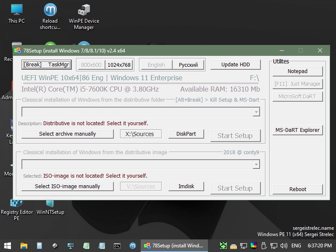Launch the Reload shortcuts desktop icon
Viewport: 336px width, 252px height.
[x=50, y=16]
